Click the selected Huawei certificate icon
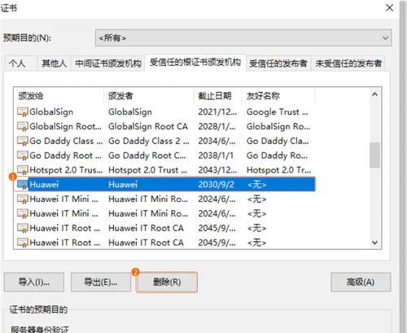Screen dimensions: 407x333 tap(23, 185)
